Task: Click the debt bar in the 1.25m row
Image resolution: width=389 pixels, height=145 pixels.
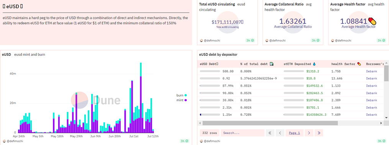Action: (210, 114)
